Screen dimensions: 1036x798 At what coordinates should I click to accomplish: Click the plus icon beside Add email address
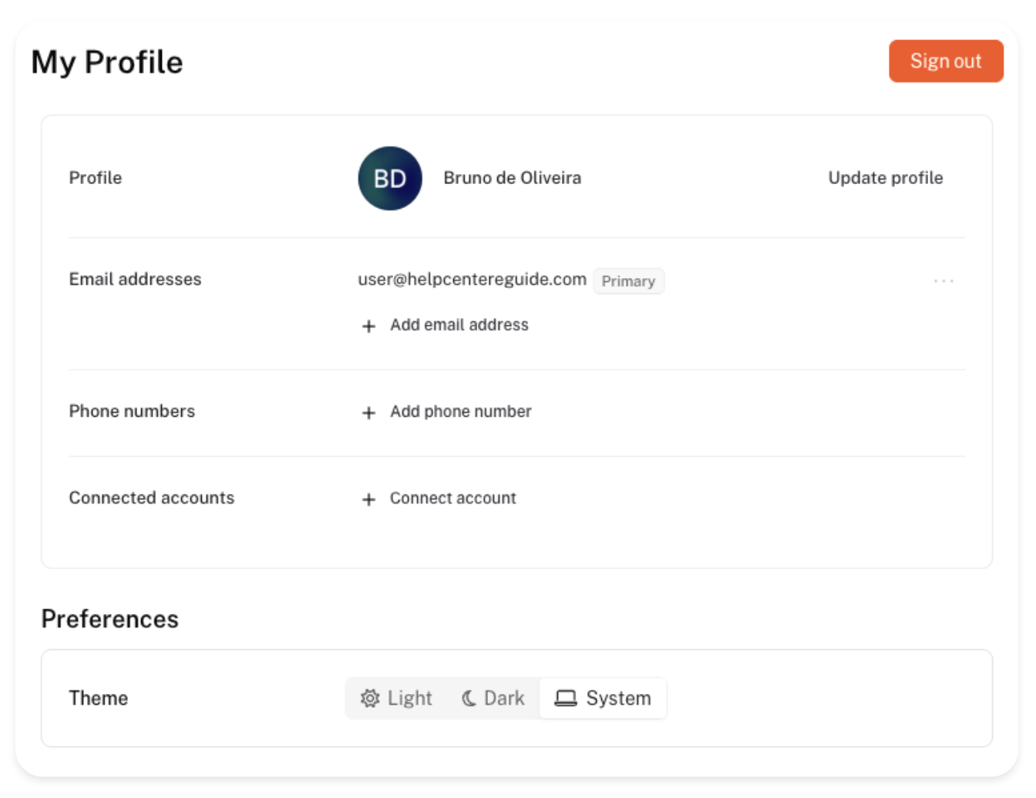click(x=369, y=326)
